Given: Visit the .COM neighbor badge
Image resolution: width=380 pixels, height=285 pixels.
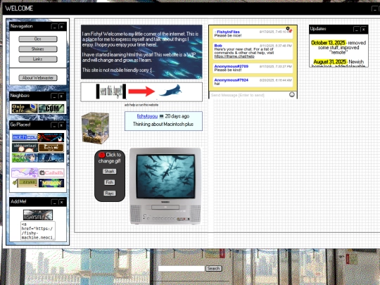Looking at the screenshot, I should click(51, 108).
